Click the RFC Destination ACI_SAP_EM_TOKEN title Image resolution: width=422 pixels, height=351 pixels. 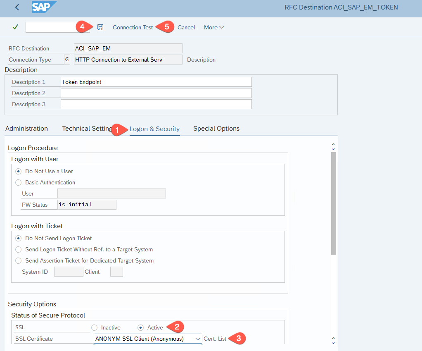(341, 7)
